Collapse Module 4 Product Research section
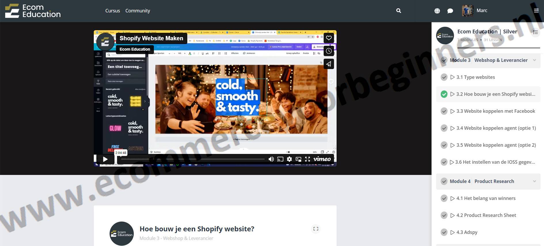544x246 pixels. (534, 181)
